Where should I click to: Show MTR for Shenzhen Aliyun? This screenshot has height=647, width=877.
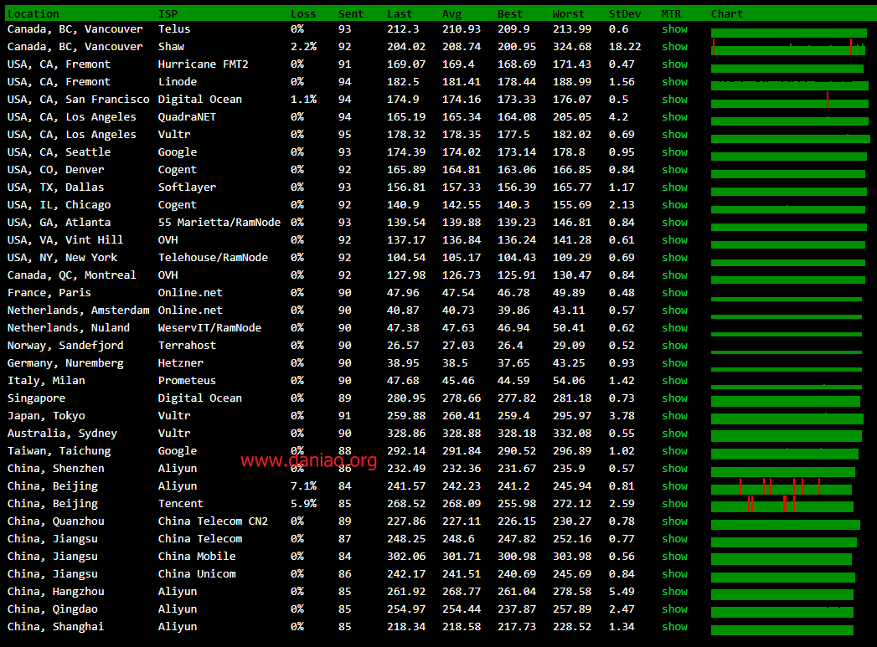point(674,469)
